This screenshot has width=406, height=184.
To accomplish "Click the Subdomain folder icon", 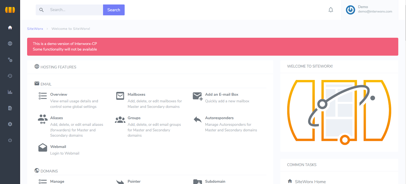I will tap(197, 181).
